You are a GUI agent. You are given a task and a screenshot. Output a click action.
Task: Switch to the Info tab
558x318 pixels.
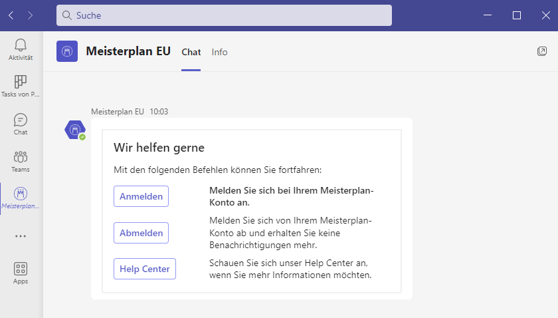click(220, 52)
